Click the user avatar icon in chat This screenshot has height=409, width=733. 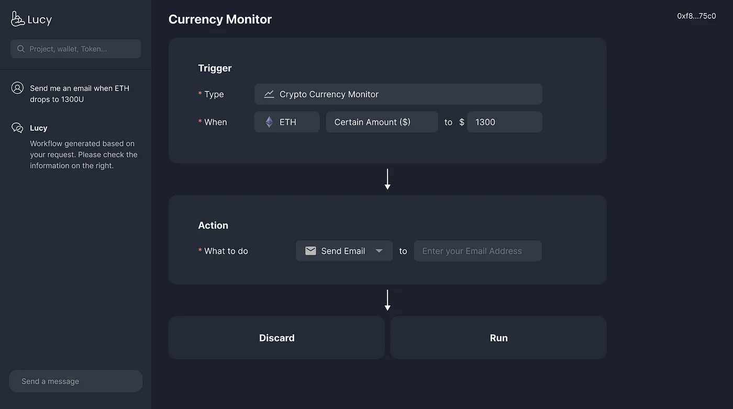point(17,88)
